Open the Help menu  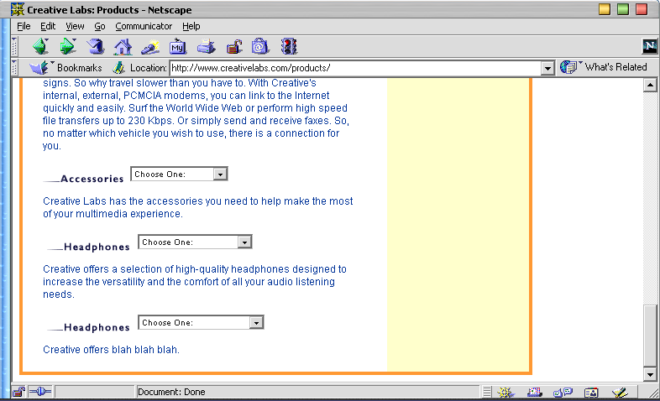tap(191, 26)
